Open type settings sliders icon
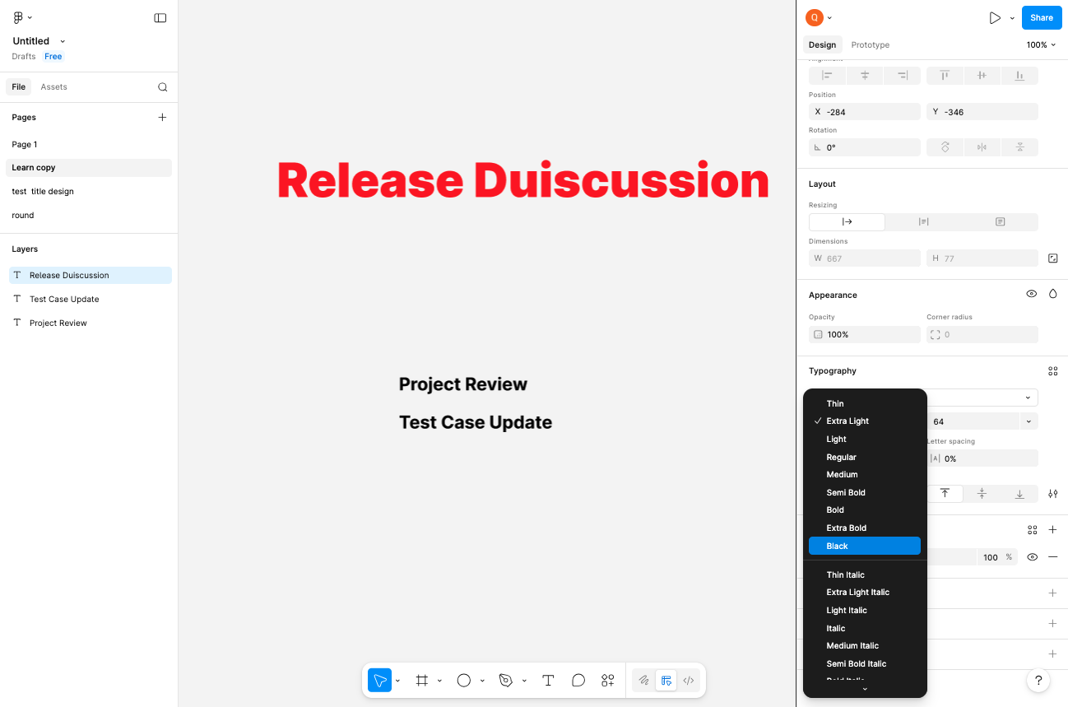This screenshot has width=1068, height=707. [1052, 494]
